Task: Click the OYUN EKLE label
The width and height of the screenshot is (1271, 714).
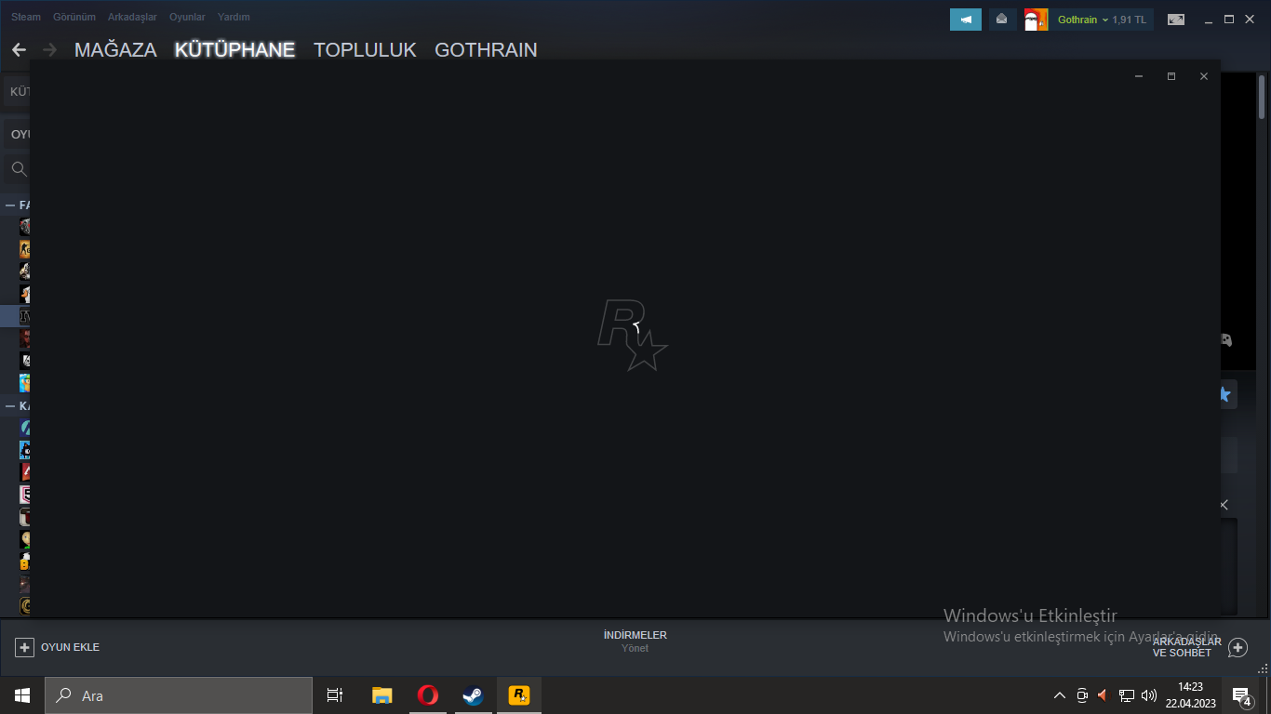Action: pyautogui.click(x=70, y=647)
